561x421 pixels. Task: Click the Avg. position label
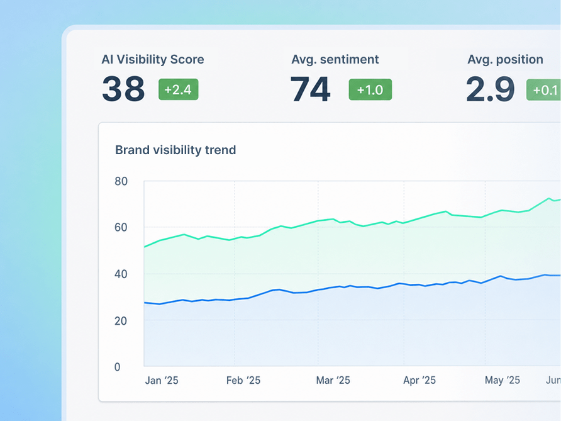click(x=505, y=59)
